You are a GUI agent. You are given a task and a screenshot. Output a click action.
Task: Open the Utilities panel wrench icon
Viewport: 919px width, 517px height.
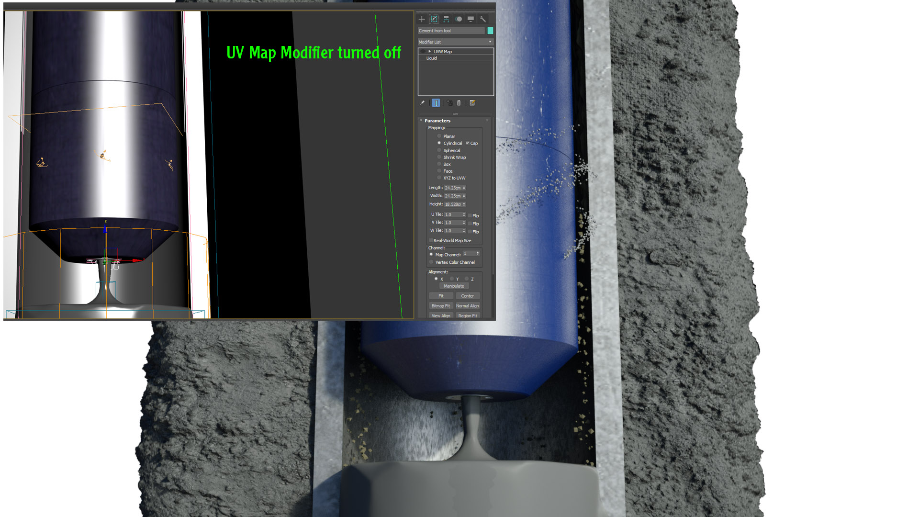tap(483, 20)
